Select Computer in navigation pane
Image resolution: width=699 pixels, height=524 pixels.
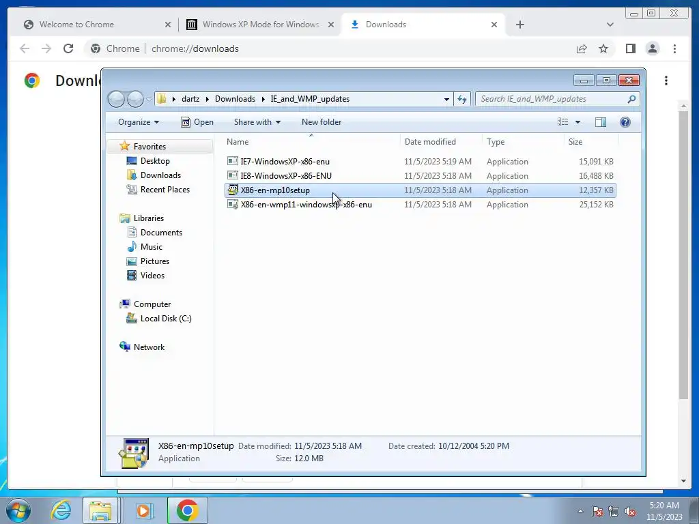click(x=152, y=304)
